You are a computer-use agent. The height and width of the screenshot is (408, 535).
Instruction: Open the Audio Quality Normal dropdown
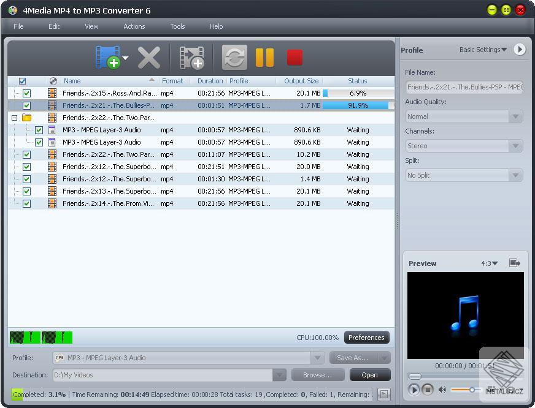pyautogui.click(x=515, y=116)
